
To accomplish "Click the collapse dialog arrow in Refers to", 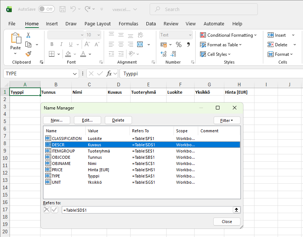I will pyautogui.click(x=236, y=210).
